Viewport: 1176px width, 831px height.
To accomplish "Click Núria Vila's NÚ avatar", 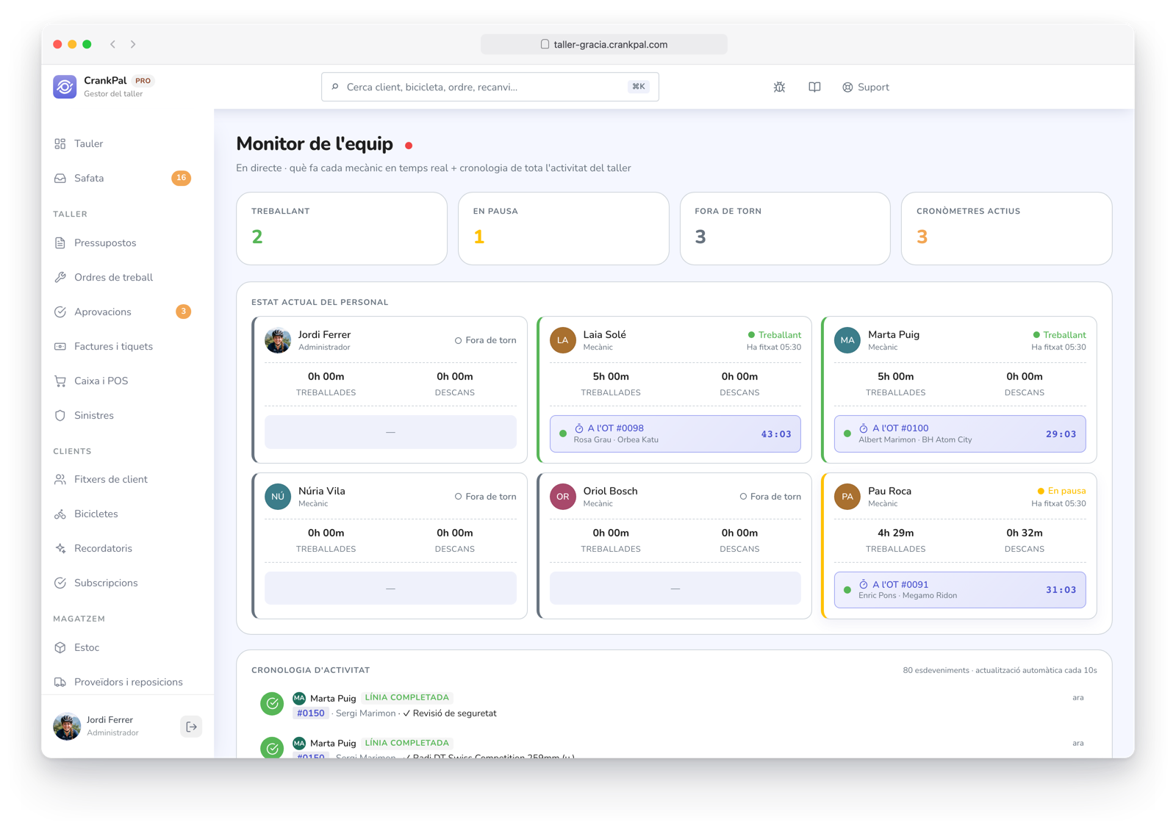I will coord(278,497).
